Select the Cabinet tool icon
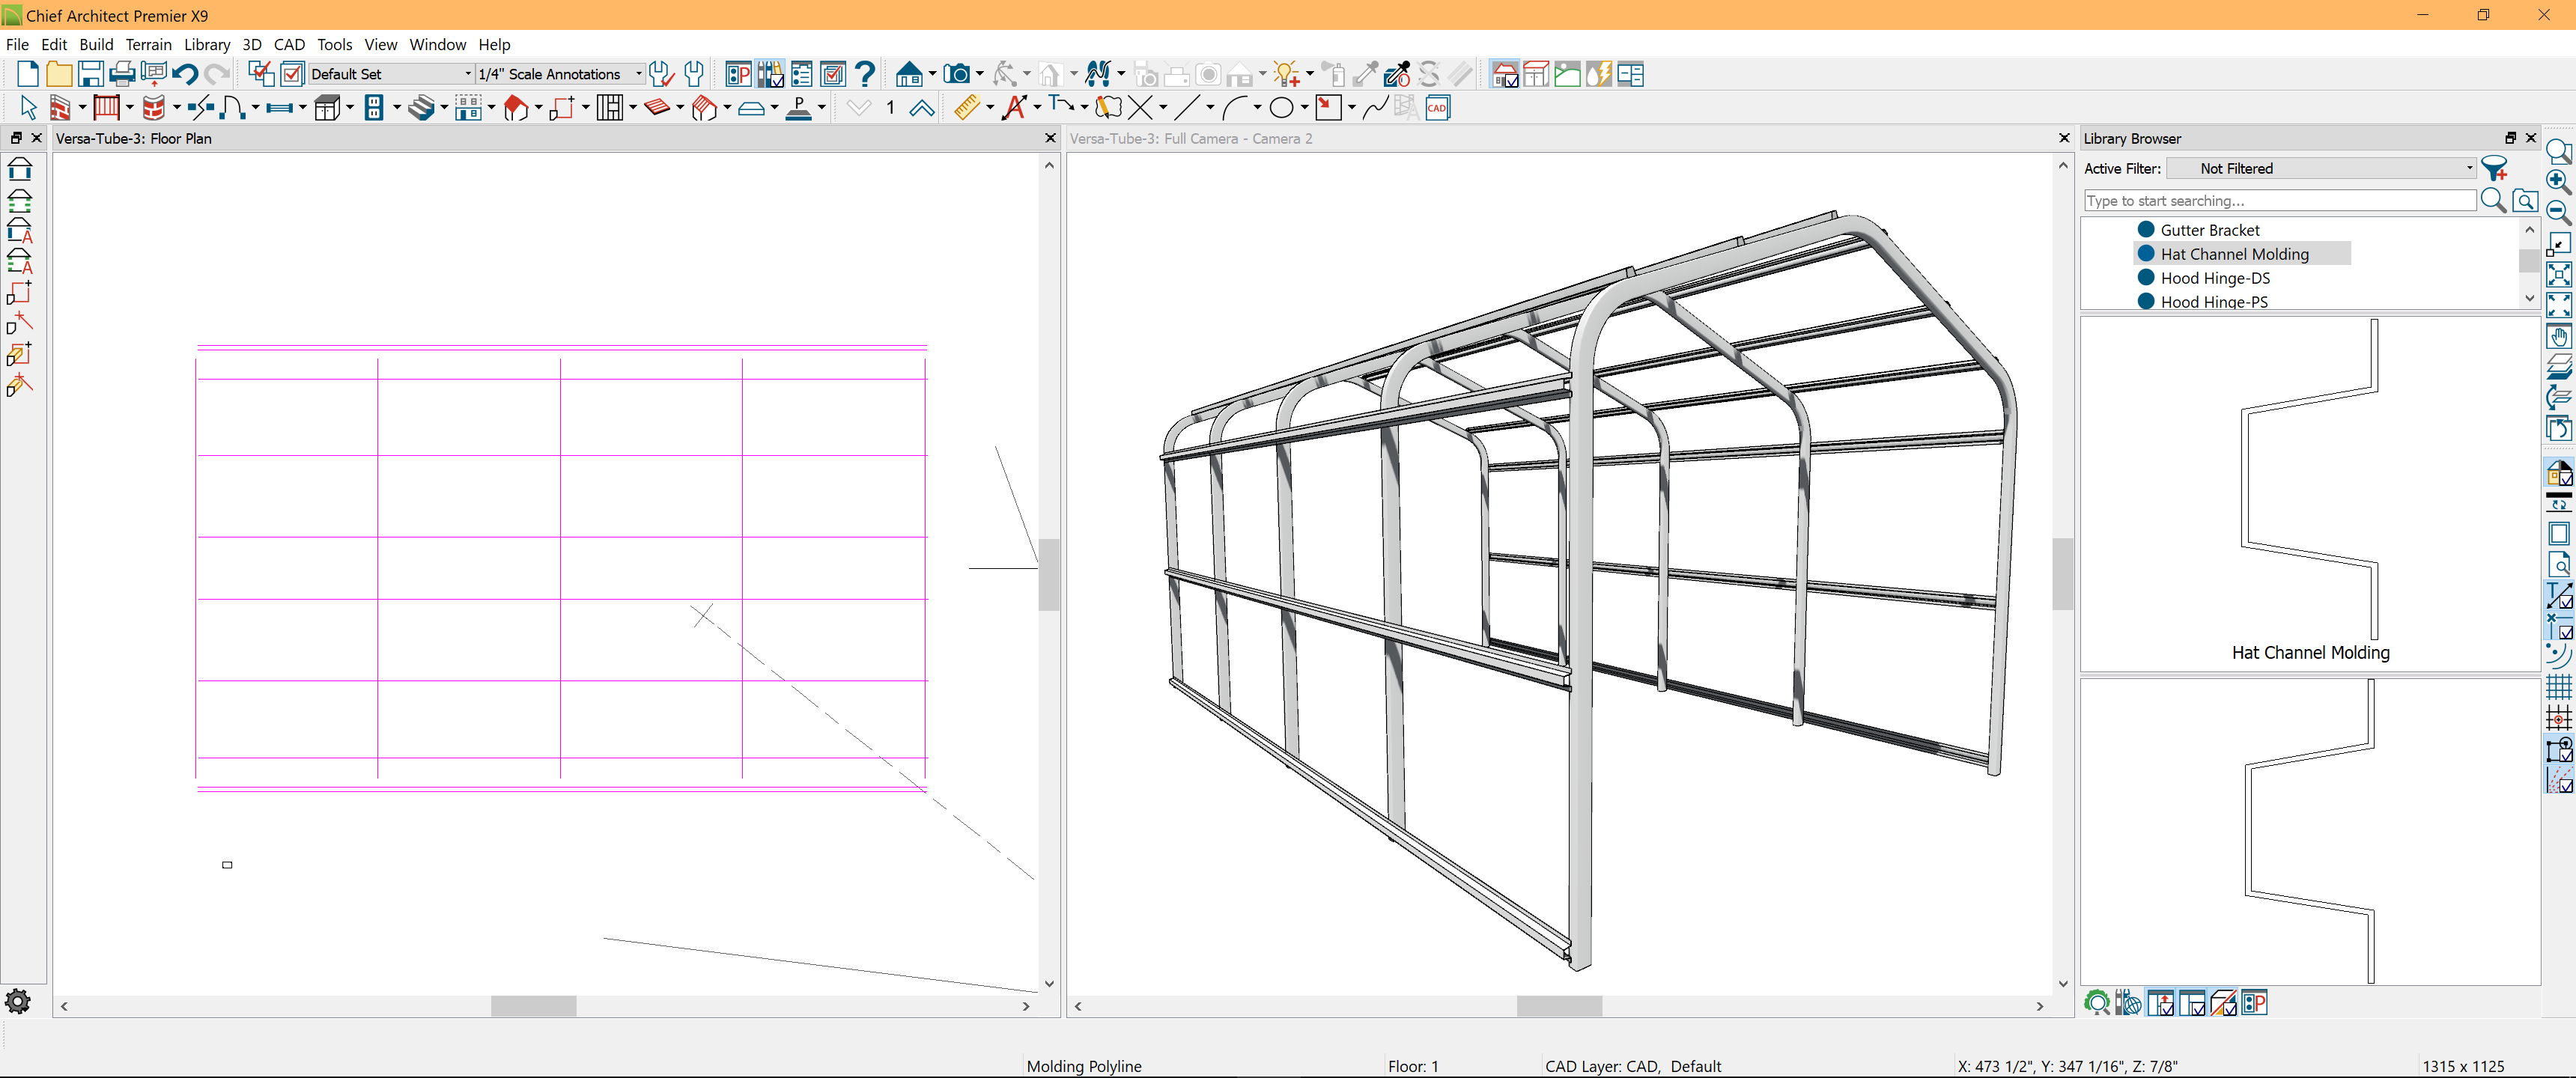 (x=327, y=108)
